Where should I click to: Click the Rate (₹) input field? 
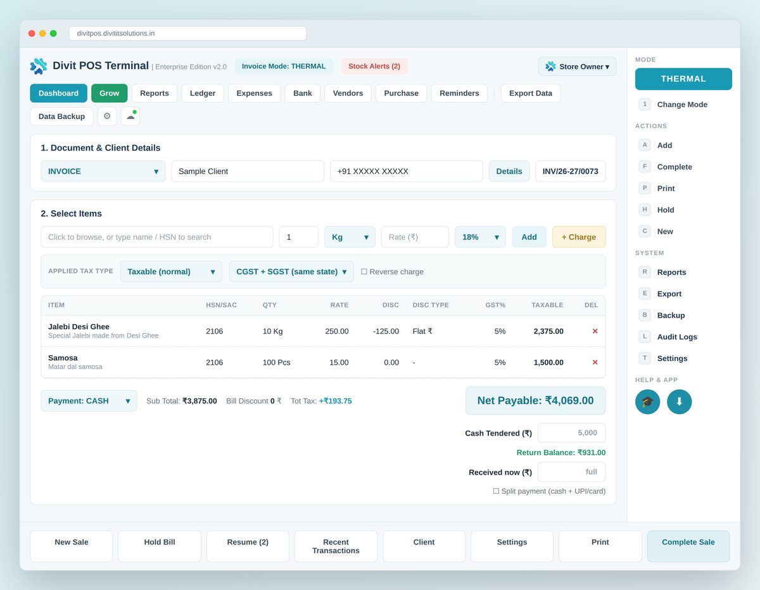(x=415, y=237)
